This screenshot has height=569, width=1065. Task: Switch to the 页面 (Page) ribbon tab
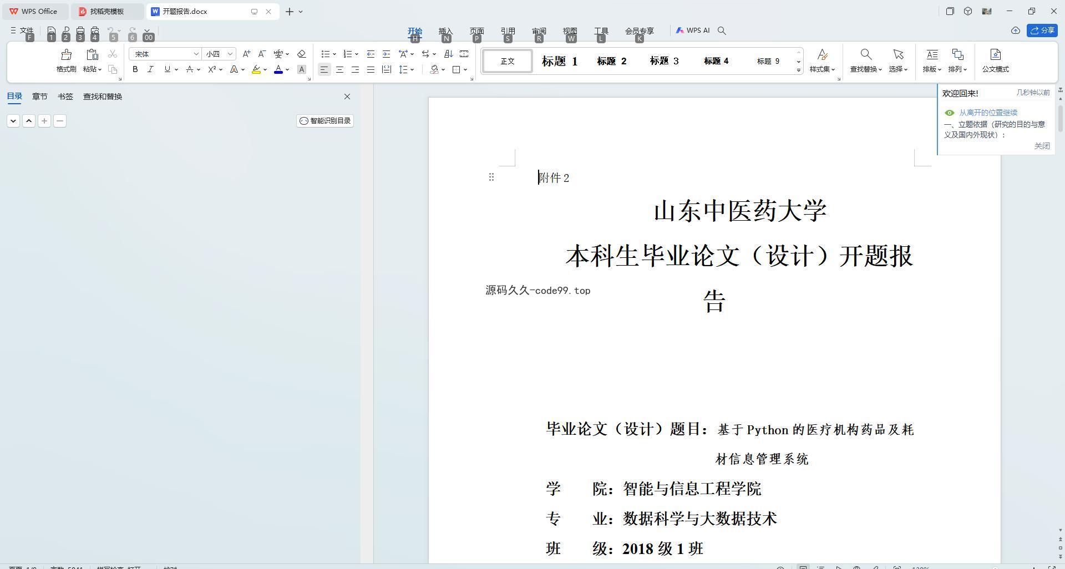476,31
